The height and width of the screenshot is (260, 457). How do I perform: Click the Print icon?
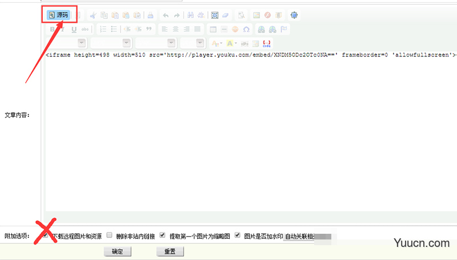(x=150, y=15)
